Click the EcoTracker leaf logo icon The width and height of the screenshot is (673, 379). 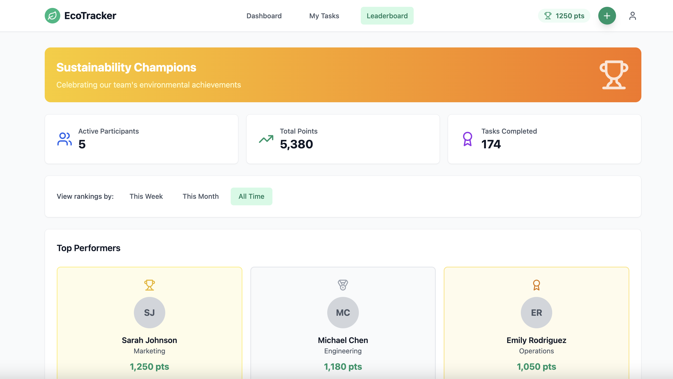pos(52,16)
